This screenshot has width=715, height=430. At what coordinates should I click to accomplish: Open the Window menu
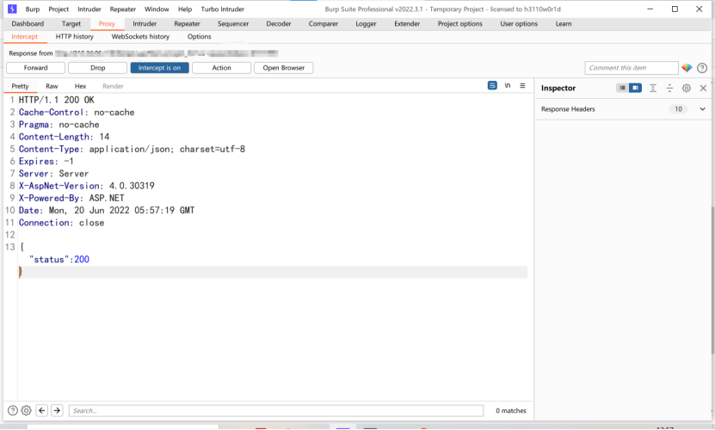click(x=157, y=9)
